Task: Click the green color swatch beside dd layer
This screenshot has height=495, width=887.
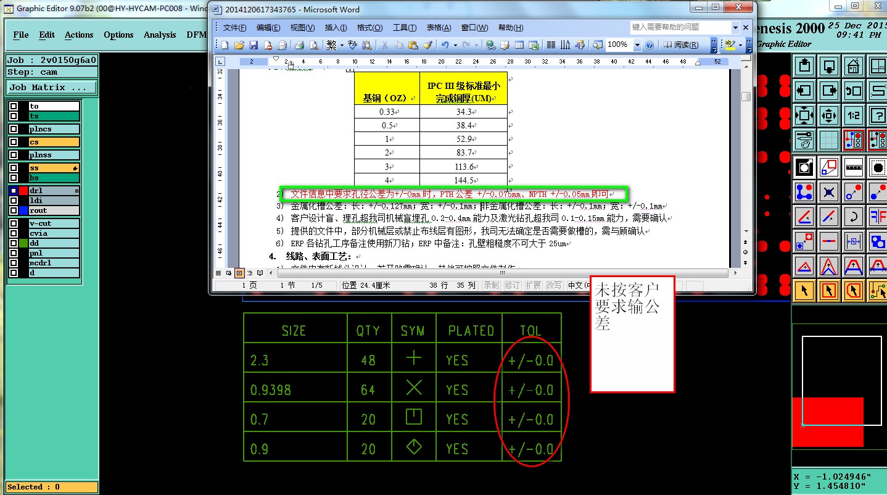Action: coord(23,243)
